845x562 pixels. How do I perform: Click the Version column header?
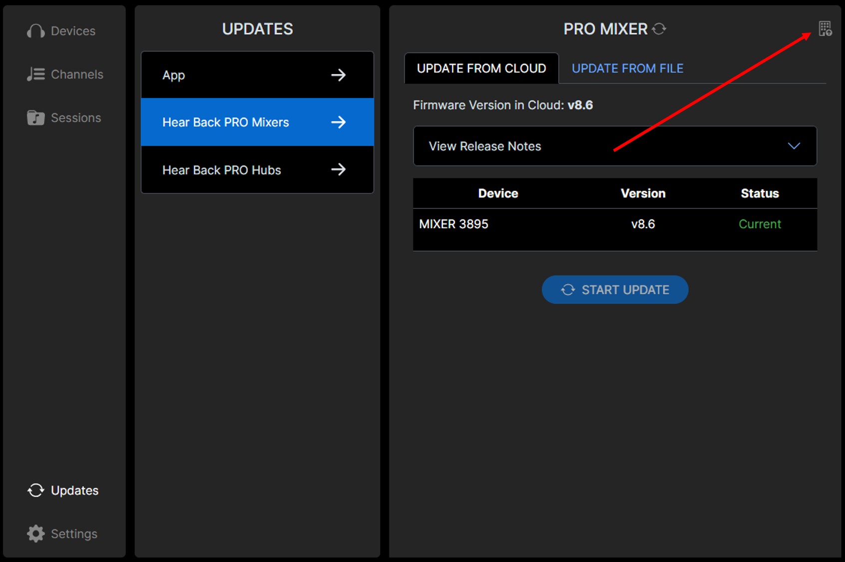click(643, 193)
